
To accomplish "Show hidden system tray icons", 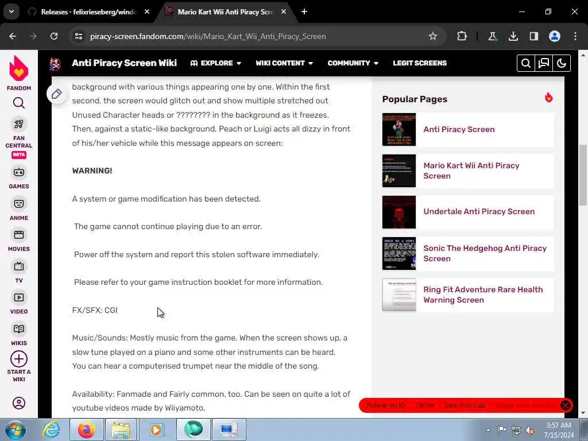I will (488, 430).
